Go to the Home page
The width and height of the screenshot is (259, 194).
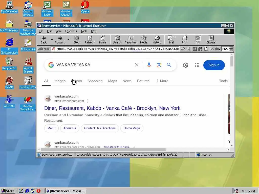(x=103, y=40)
